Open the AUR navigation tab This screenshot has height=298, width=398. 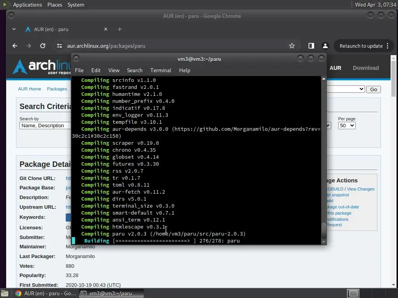click(x=335, y=68)
